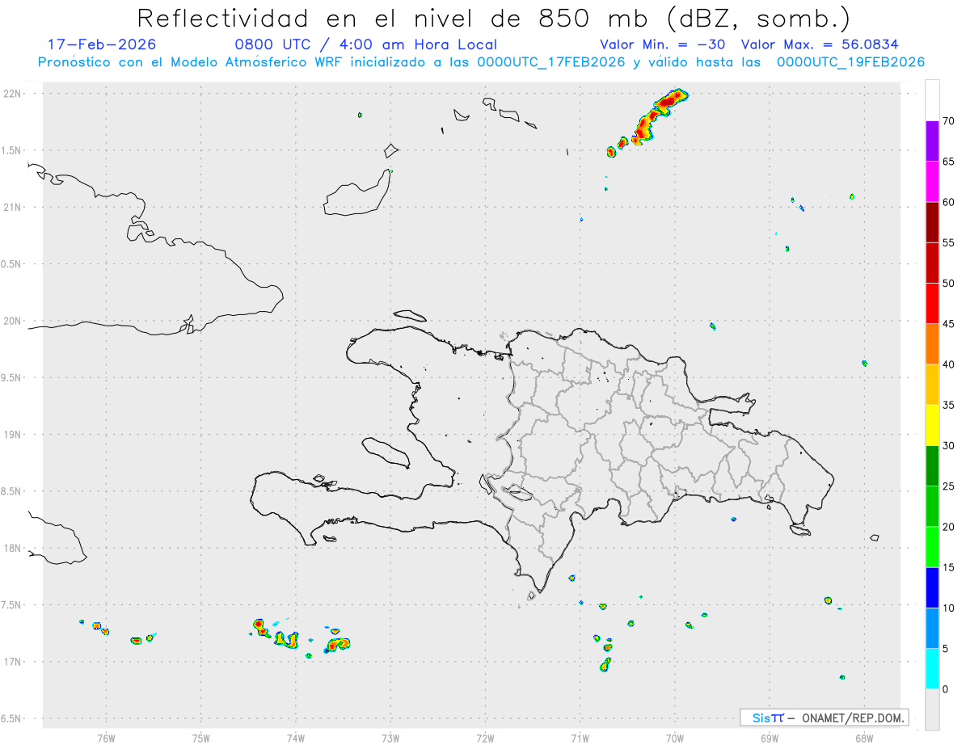The height and width of the screenshot is (749, 970).
Task: Click the purple 65-70 dBZ legend swatch
Action: tap(932, 141)
